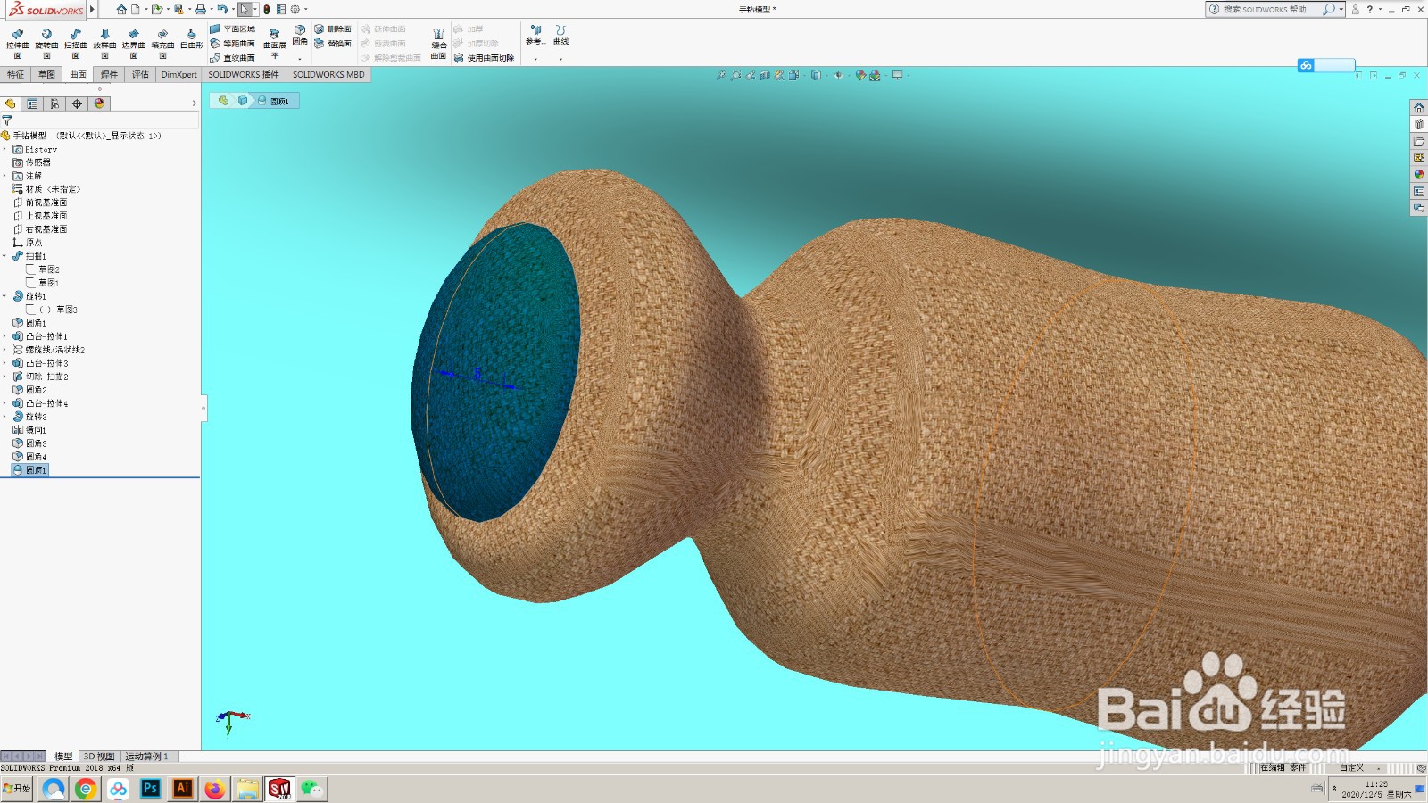Viewport: 1428px width, 803px height.
Task: Click the 平面区域 planar surface tool
Action: 232,29
